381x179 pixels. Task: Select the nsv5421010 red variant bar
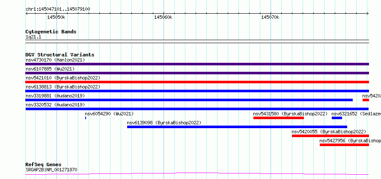[197, 82]
